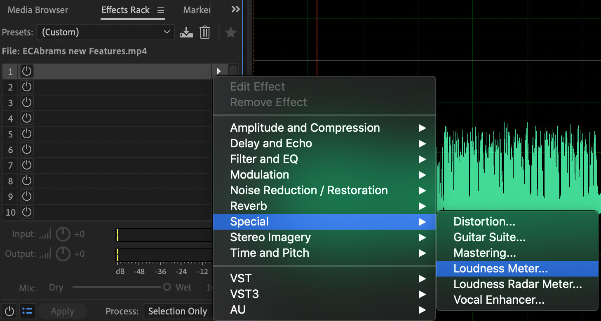Toggle power for effect slot 5

(27, 134)
